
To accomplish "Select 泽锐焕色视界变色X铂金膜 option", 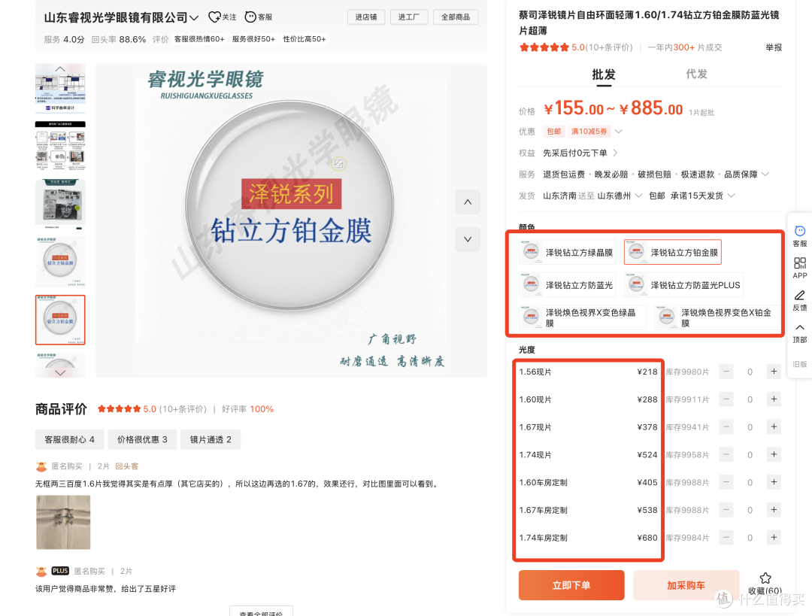I will pos(718,317).
